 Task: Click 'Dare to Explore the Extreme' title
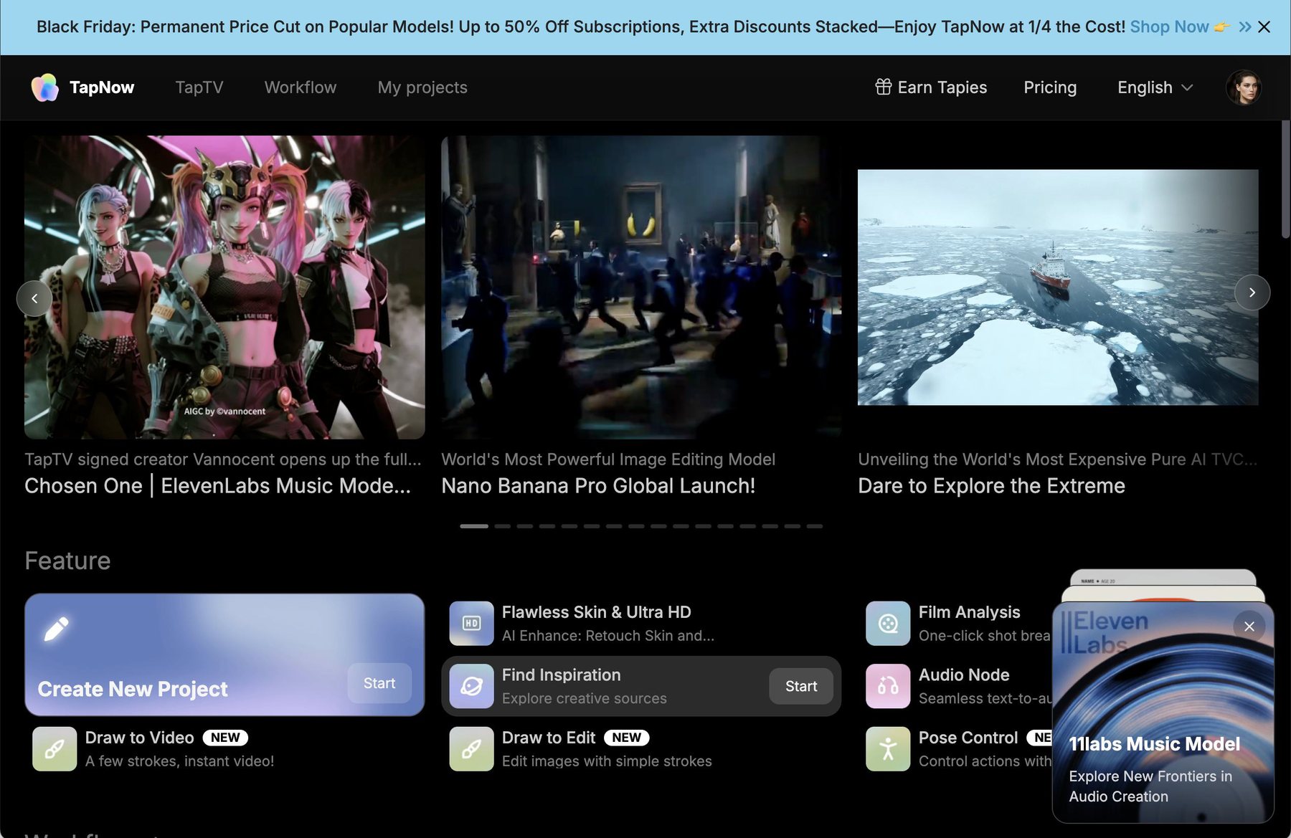[x=991, y=486]
